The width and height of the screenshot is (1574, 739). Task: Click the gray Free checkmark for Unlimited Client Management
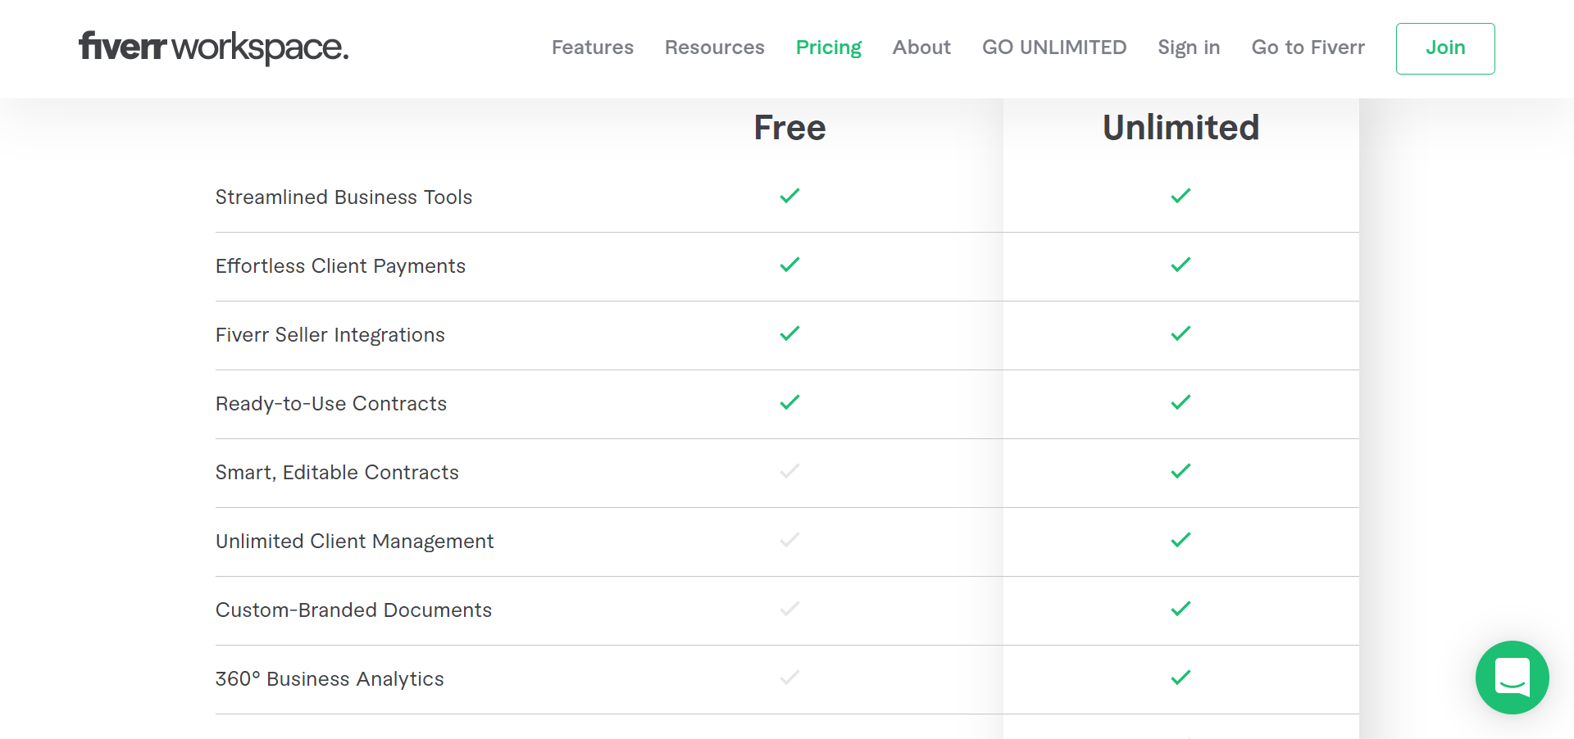789,540
